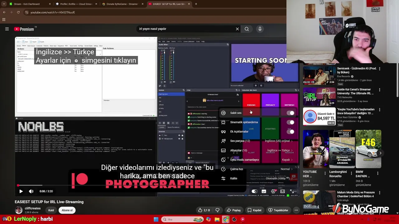The width and height of the screenshot is (399, 224).
Task: Click the Katıl join button
Action: pyautogui.click(x=51, y=210)
